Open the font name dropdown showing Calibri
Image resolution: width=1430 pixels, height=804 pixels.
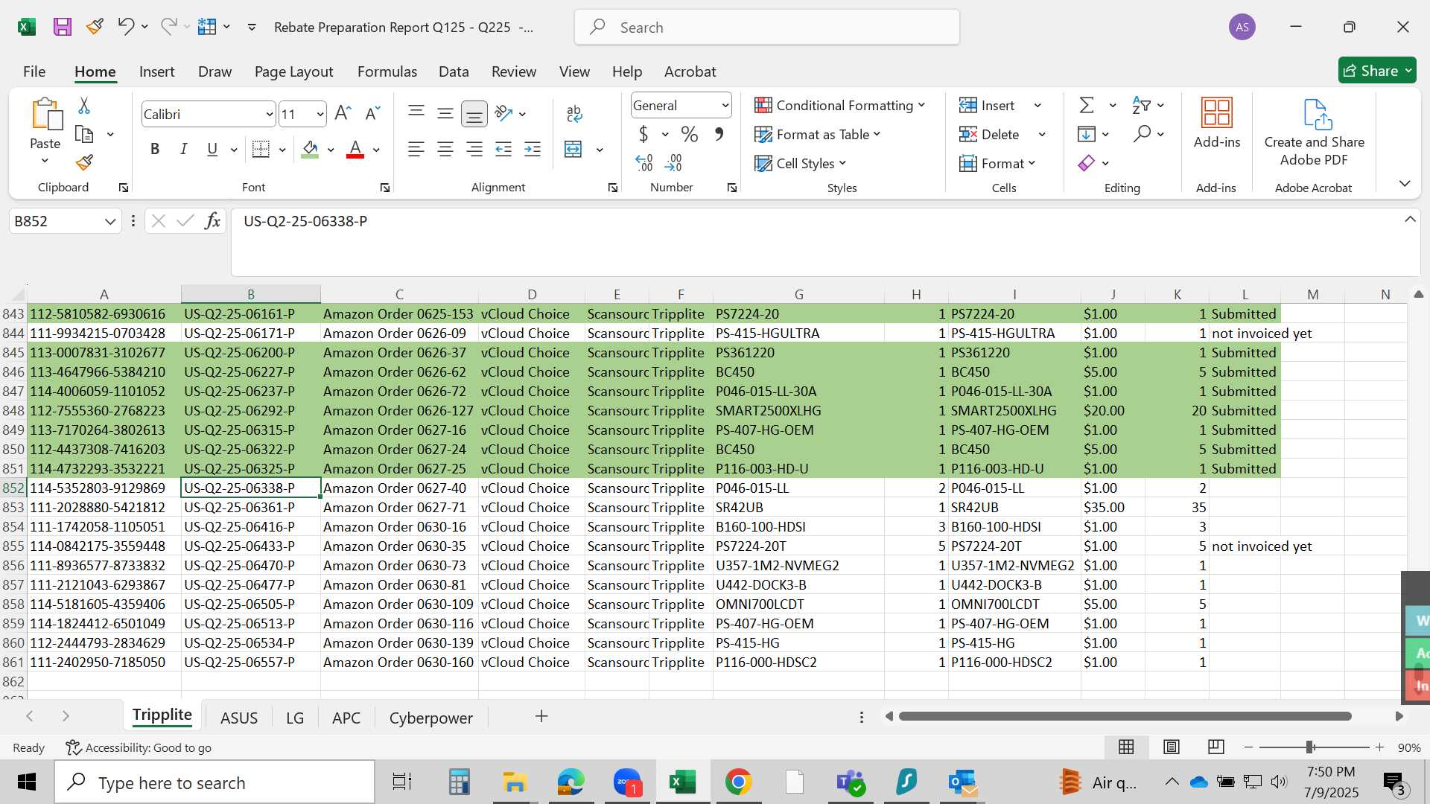coord(269,115)
